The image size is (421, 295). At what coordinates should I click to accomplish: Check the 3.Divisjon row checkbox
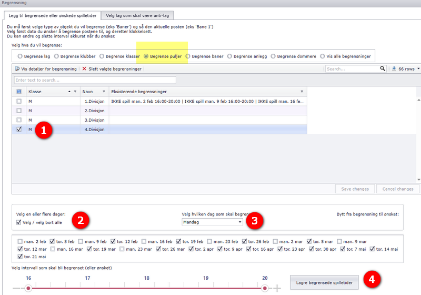(19, 120)
